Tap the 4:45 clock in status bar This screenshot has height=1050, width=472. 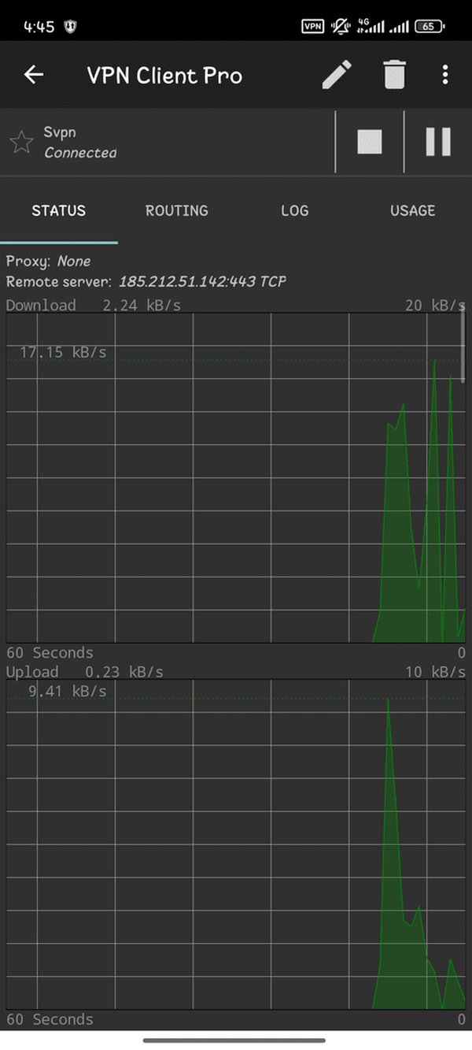39,27
